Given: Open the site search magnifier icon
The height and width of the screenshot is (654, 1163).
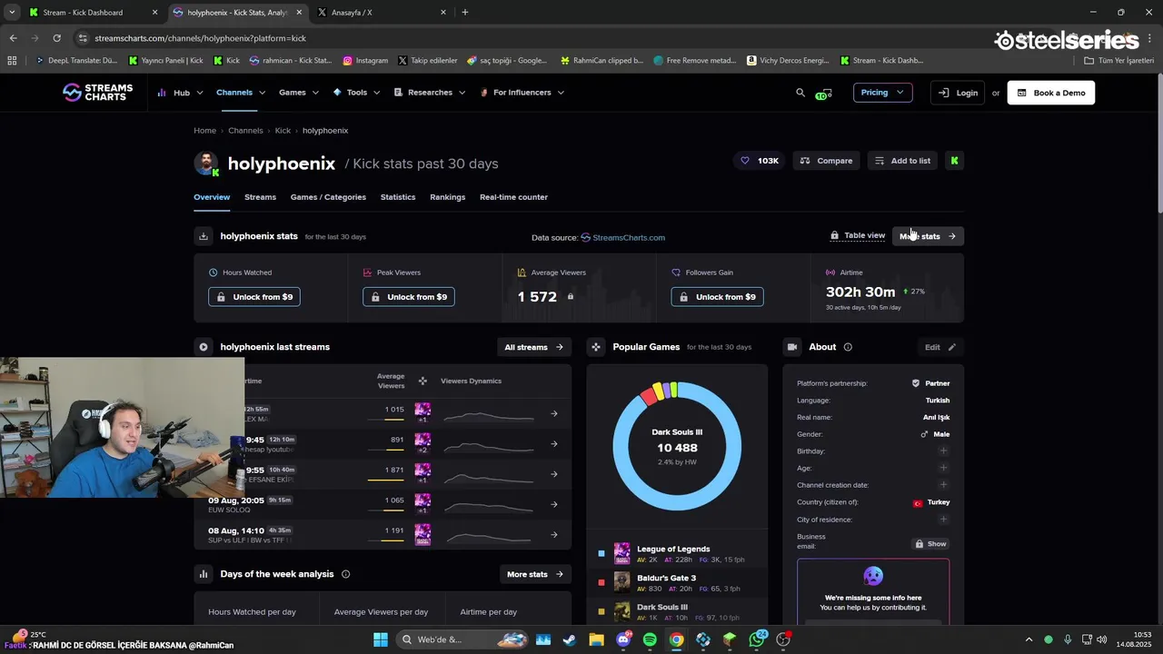Looking at the screenshot, I should click(x=800, y=93).
